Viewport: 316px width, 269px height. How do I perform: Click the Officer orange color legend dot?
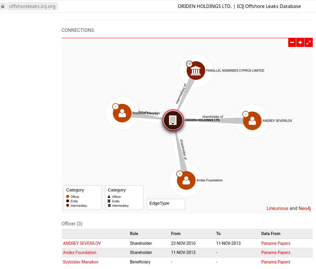(x=68, y=197)
